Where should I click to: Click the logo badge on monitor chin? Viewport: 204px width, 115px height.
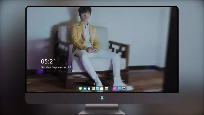coord(102,98)
